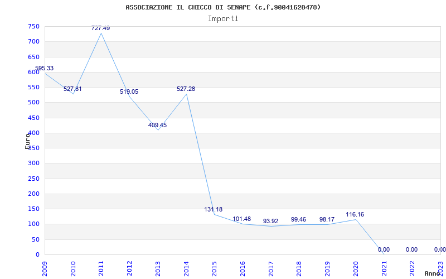Select the 409.45 data label
This screenshot has width=446, height=279.
pos(158,125)
